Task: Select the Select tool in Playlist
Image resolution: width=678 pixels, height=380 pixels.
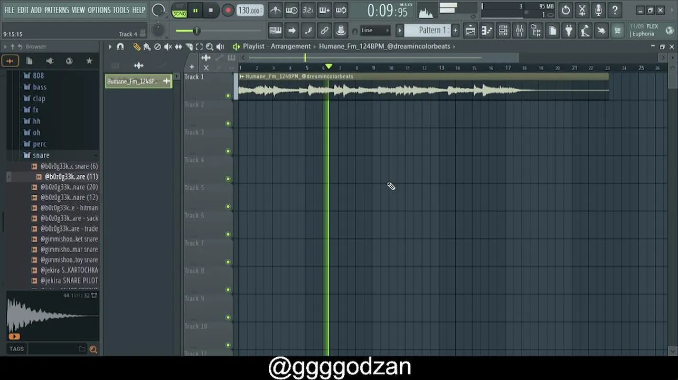Action: click(x=199, y=47)
